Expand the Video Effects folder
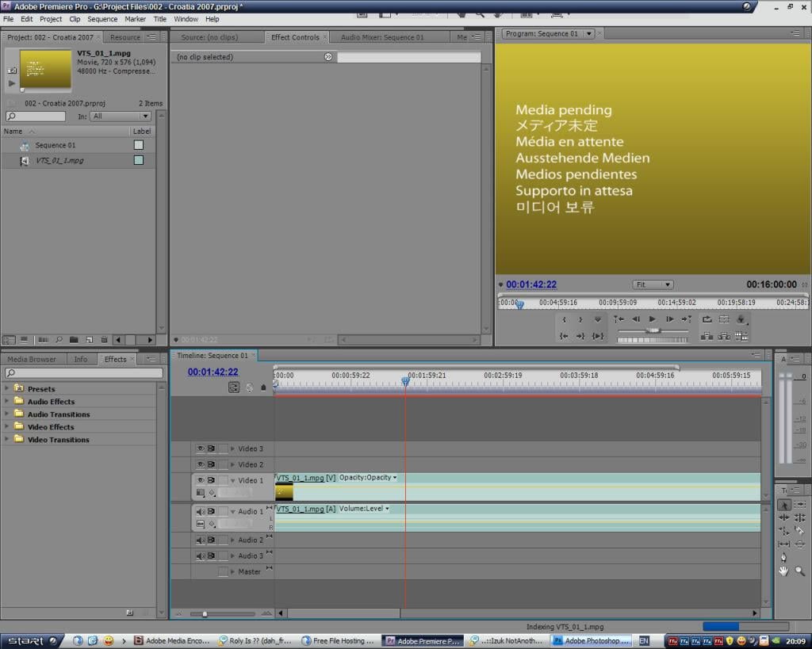This screenshot has width=812, height=649. 7,427
